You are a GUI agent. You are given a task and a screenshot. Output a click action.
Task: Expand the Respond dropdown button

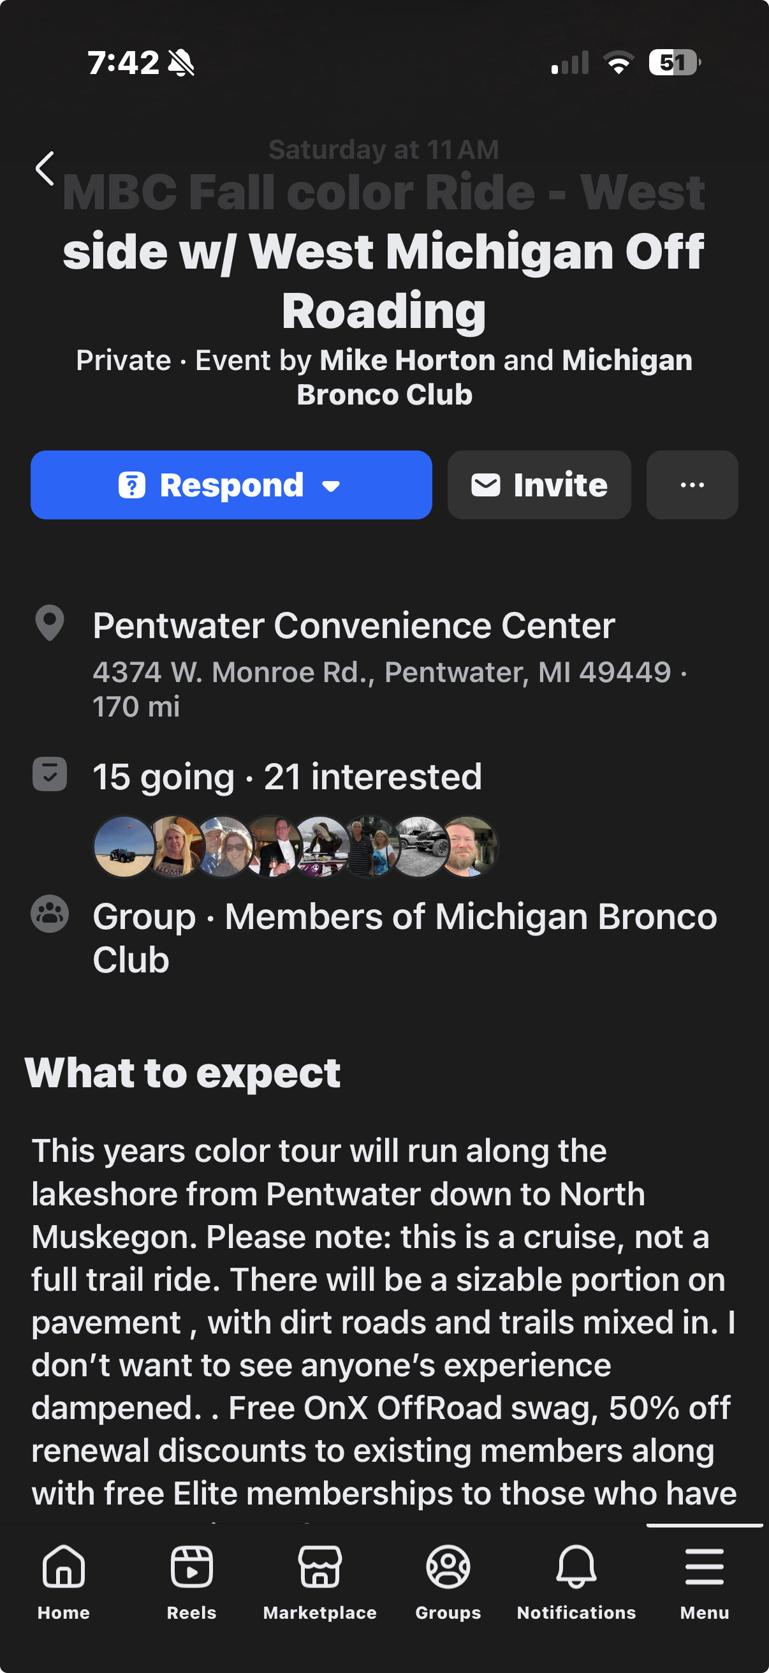click(x=231, y=485)
